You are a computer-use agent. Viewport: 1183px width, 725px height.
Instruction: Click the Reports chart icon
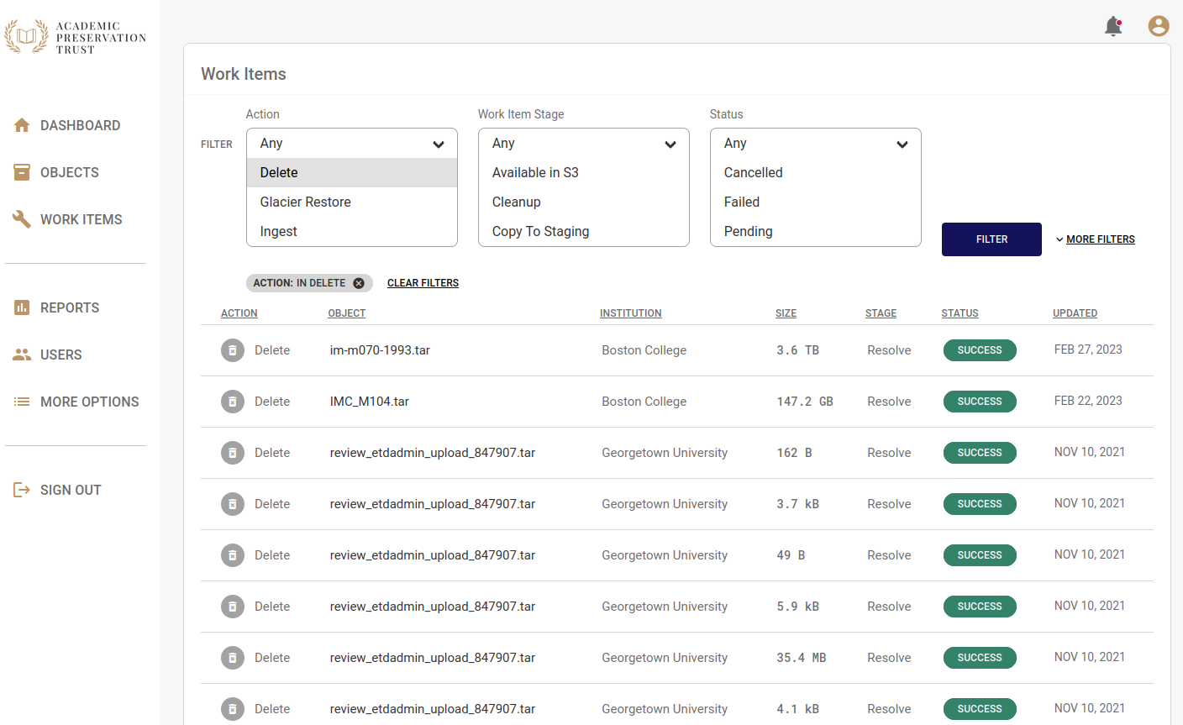pos(22,307)
